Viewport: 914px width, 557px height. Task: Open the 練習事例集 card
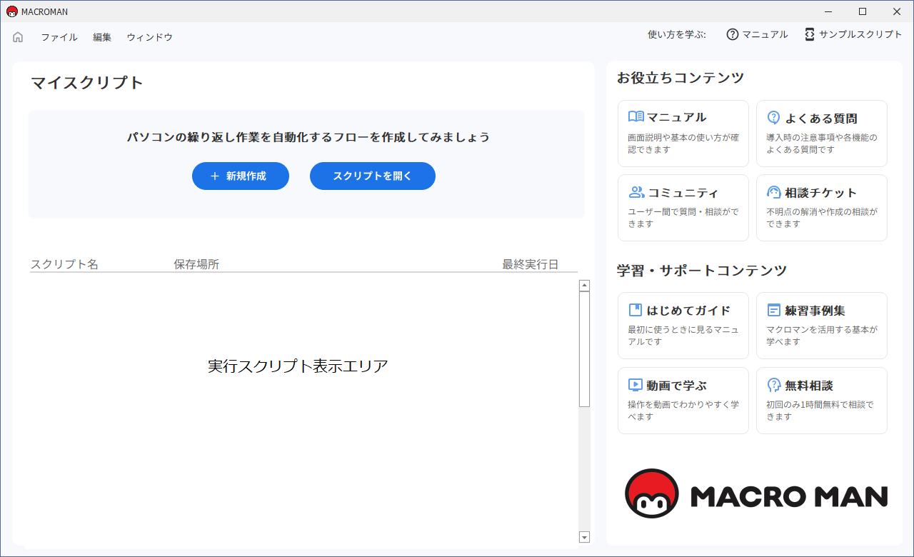coord(822,326)
